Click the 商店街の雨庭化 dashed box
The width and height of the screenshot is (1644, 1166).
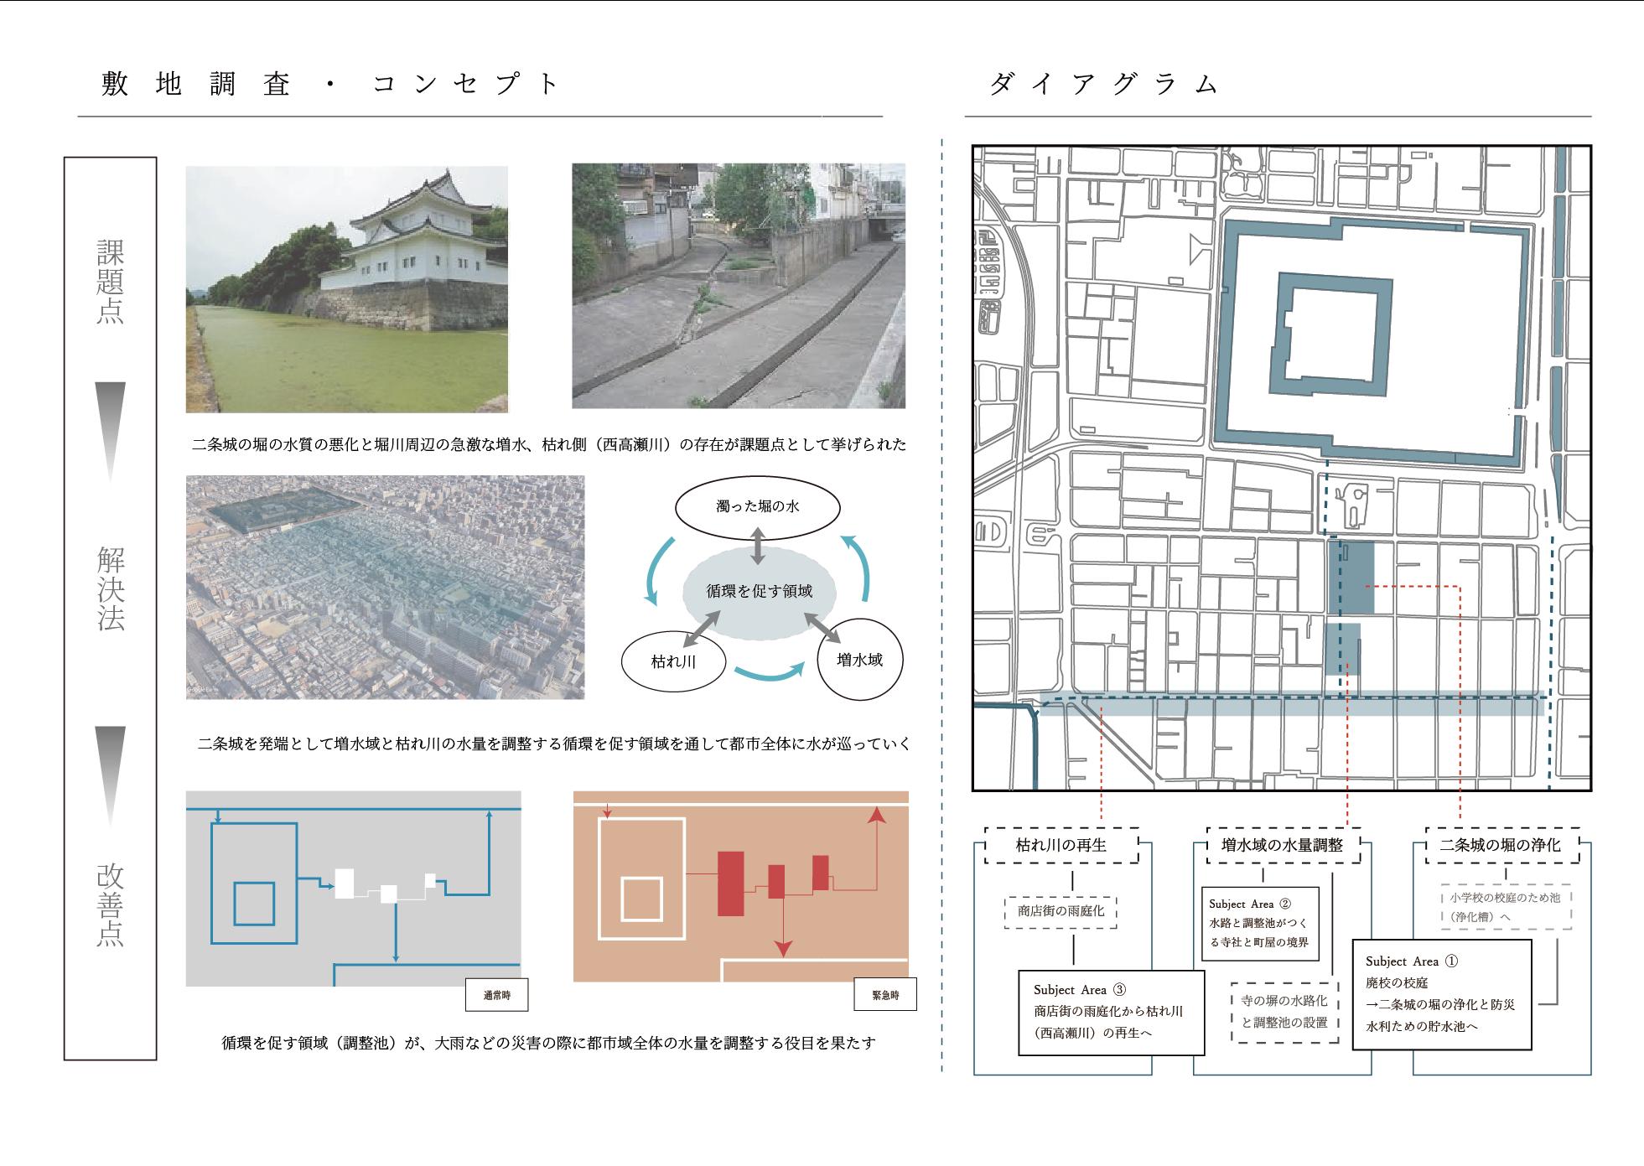click(x=1061, y=911)
